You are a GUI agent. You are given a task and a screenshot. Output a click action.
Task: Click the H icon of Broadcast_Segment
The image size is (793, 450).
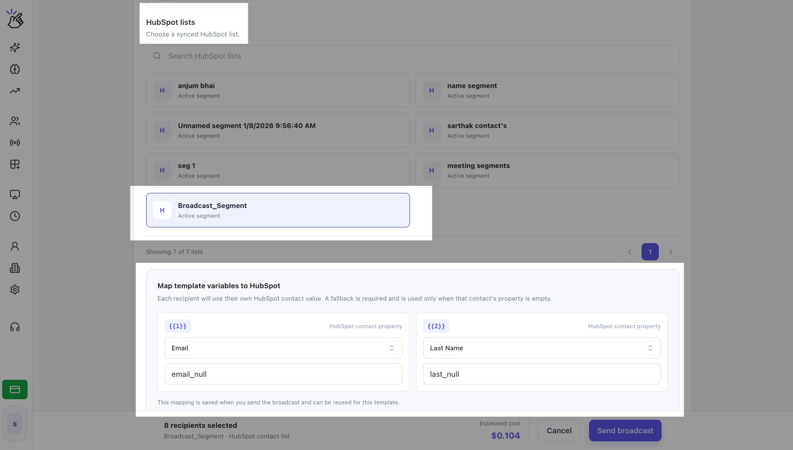162,210
